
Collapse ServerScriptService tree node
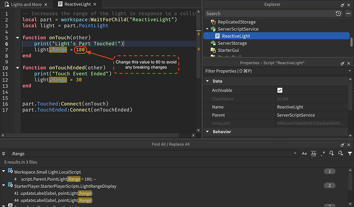(x=207, y=29)
